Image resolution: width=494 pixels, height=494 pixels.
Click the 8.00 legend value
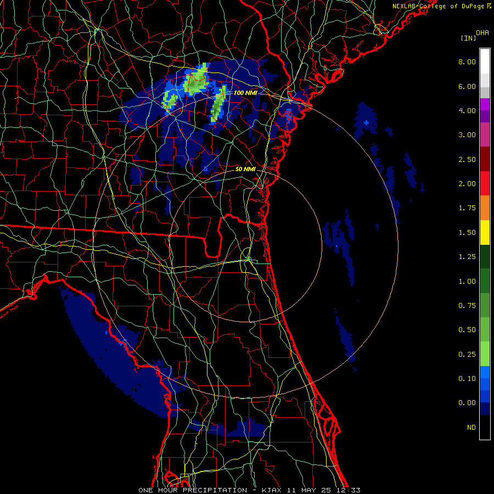pos(467,61)
